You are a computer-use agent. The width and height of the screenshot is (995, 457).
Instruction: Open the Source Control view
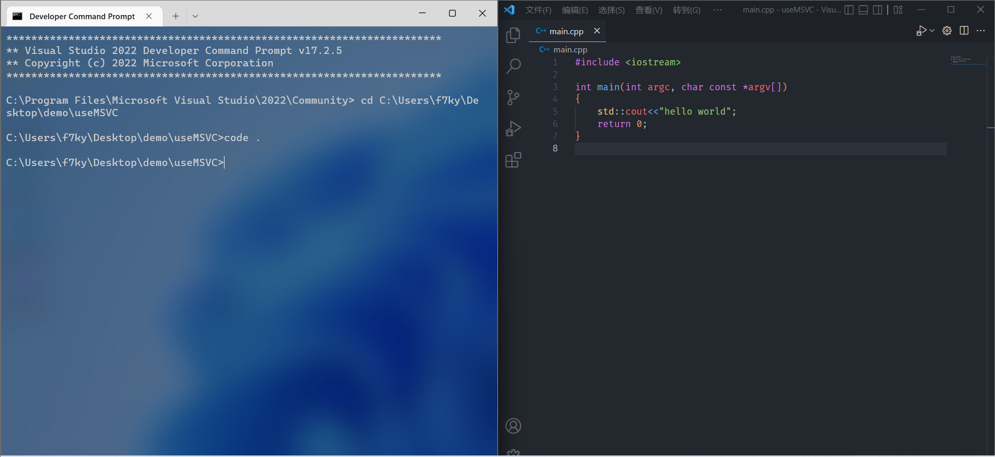point(513,97)
